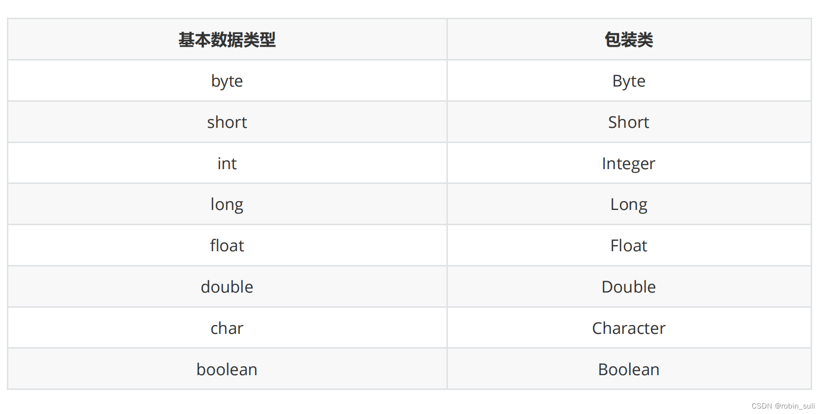822x414 pixels.
Task: Select the Character cell
Action: (x=629, y=328)
